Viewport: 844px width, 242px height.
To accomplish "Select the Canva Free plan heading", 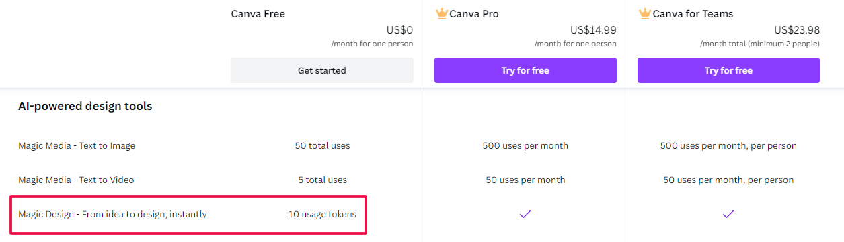I will (258, 14).
